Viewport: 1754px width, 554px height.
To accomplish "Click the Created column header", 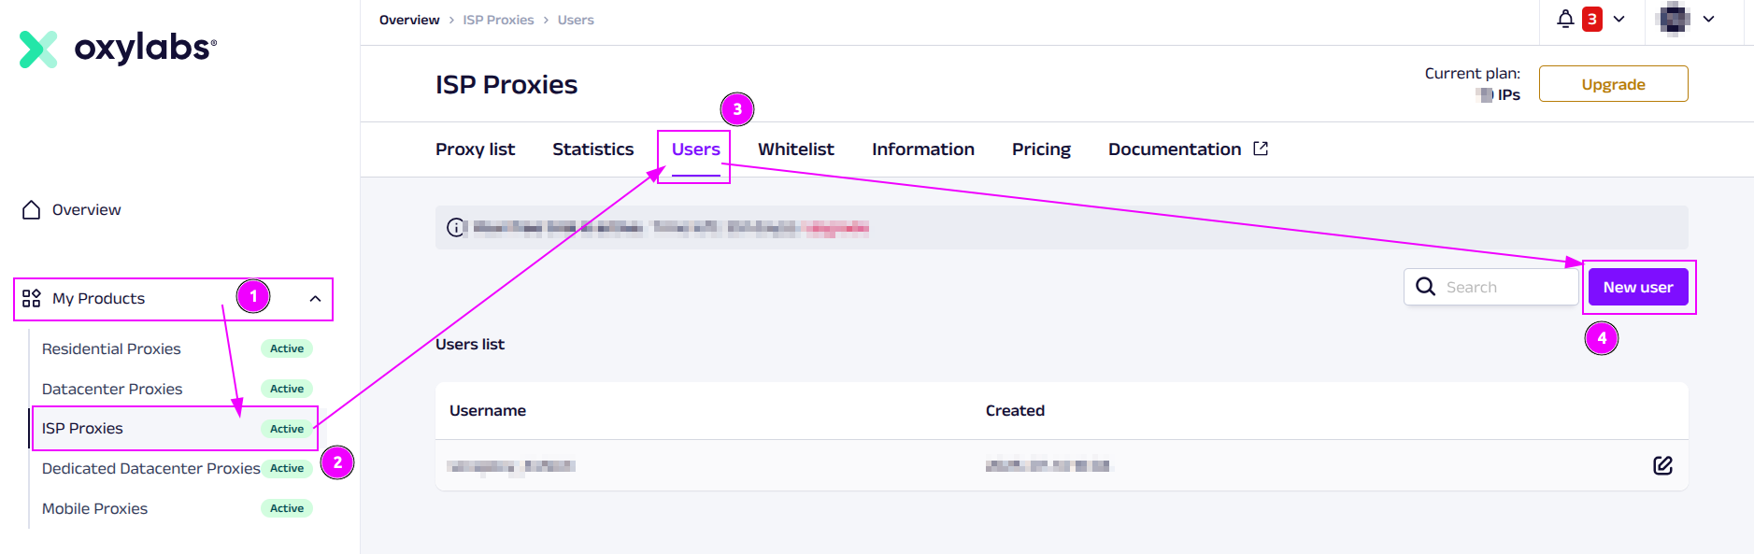I will pos(1015,411).
